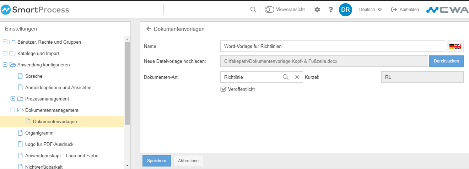Clear the Richtlinie selection with X icon
Viewport: 469px width, 169px height.
point(297,77)
